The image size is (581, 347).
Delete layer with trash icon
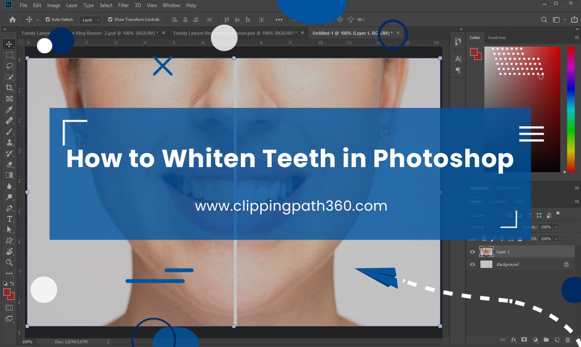click(x=568, y=340)
